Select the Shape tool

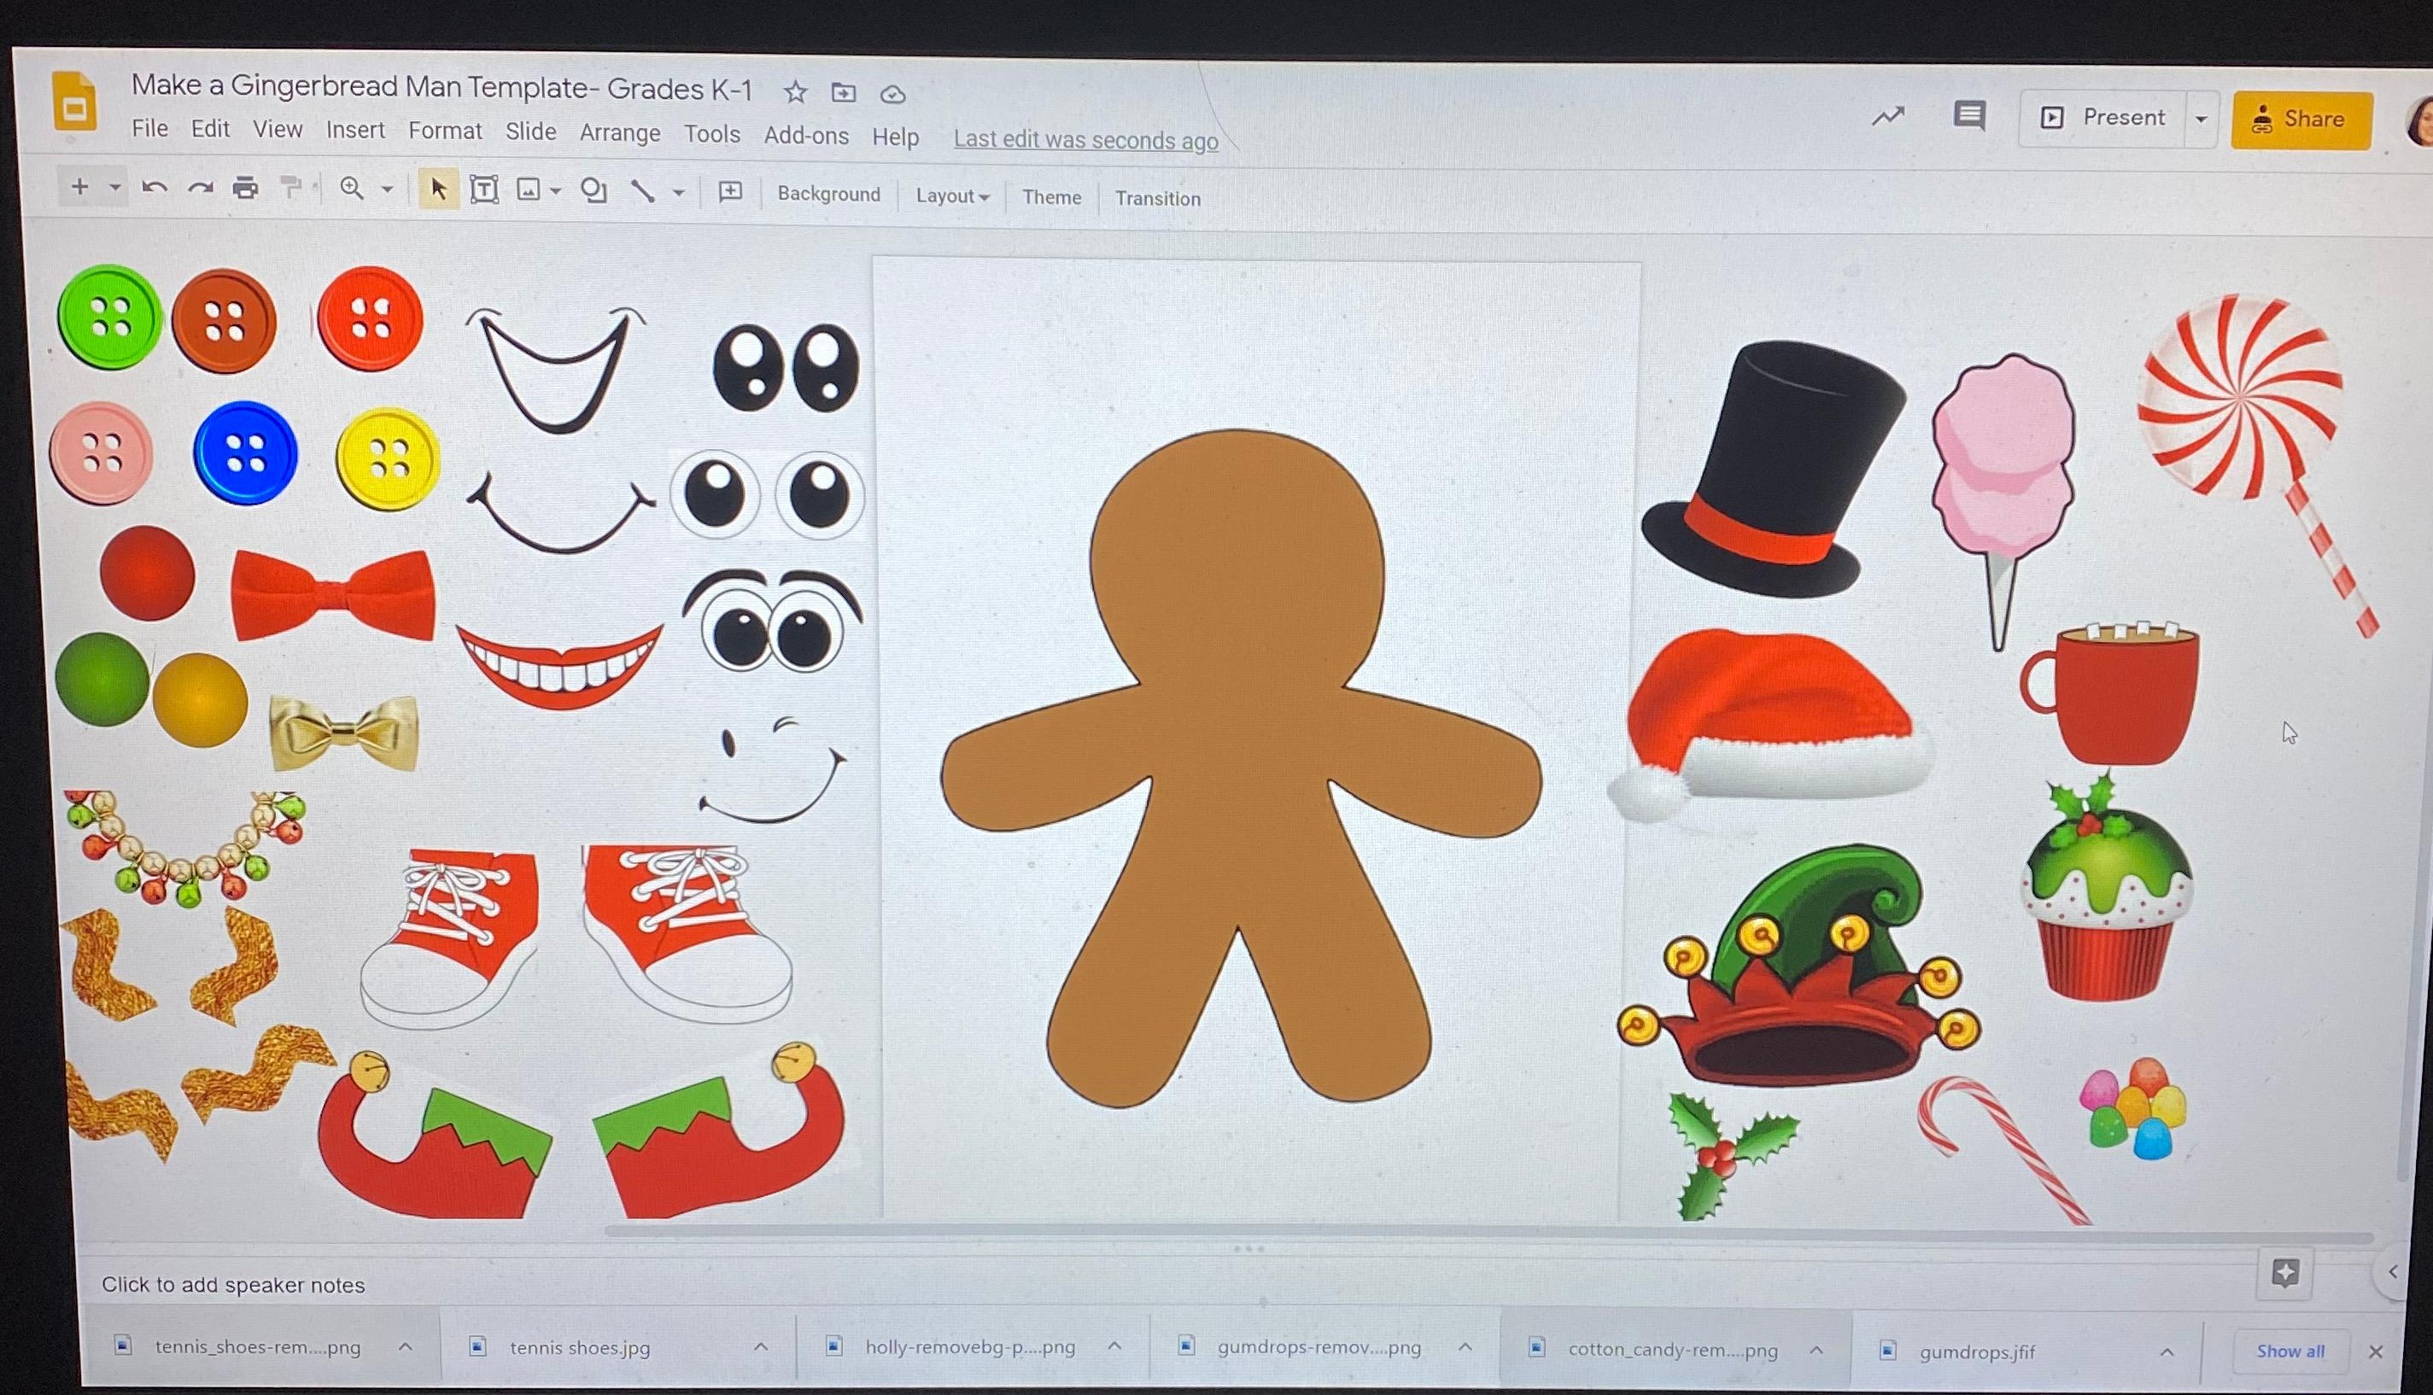point(595,190)
